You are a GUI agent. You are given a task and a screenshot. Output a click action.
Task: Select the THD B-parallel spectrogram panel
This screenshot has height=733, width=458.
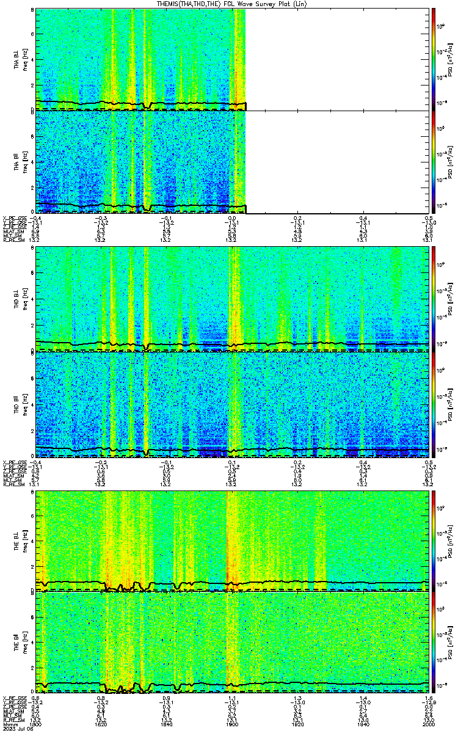233,404
